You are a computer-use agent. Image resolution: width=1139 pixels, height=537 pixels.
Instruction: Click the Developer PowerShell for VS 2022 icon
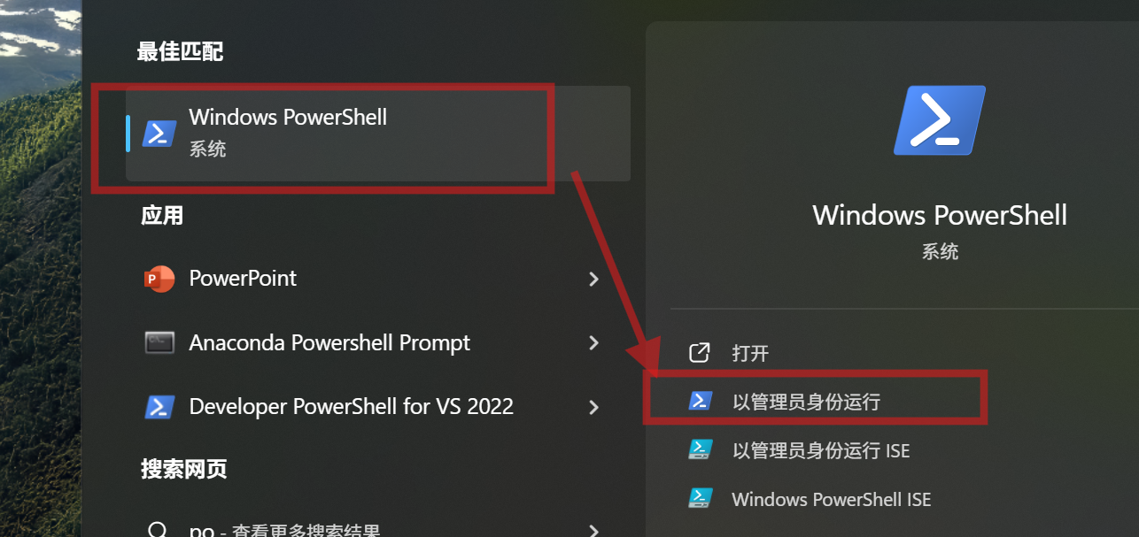click(159, 407)
